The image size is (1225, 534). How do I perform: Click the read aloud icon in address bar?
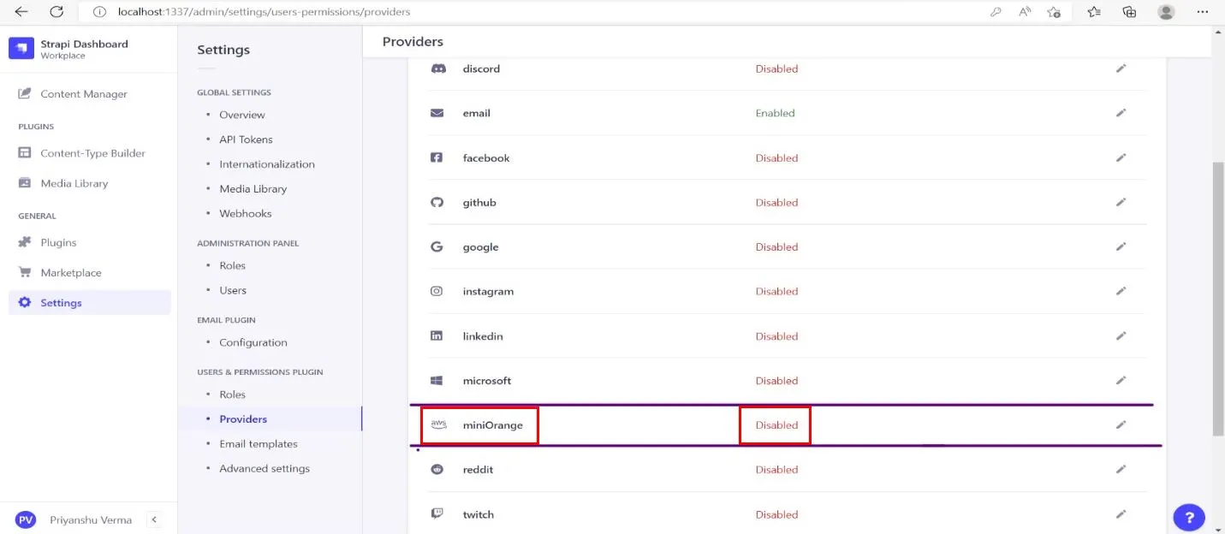point(1025,12)
